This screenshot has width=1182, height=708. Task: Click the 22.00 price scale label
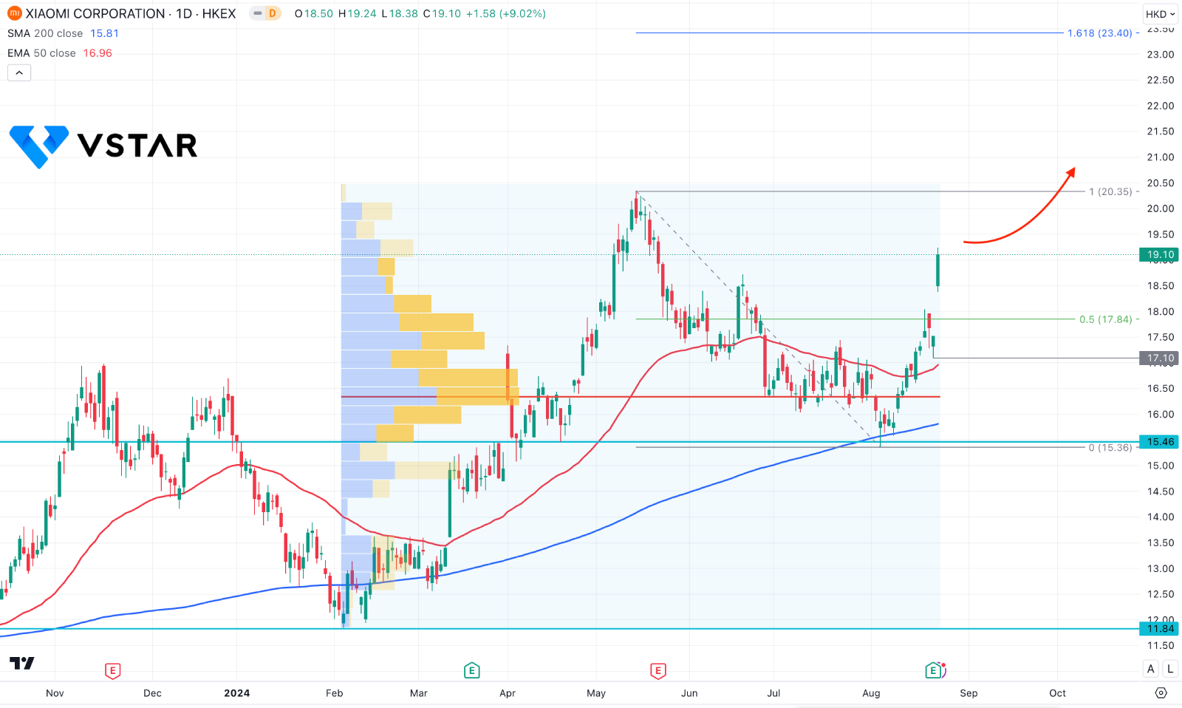[1160, 106]
